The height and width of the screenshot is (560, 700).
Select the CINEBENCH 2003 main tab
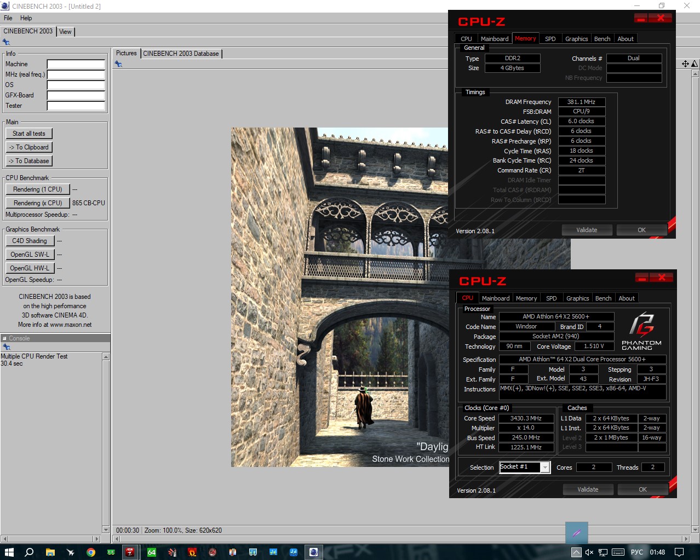tap(28, 31)
